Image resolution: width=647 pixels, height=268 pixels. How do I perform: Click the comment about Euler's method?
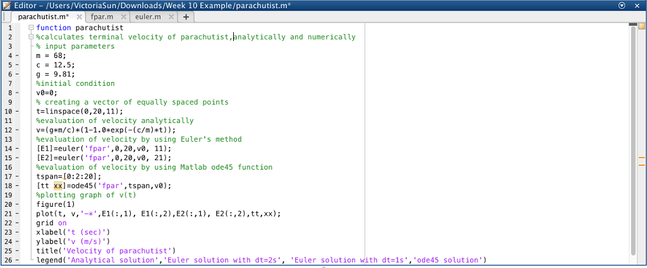(x=138, y=139)
